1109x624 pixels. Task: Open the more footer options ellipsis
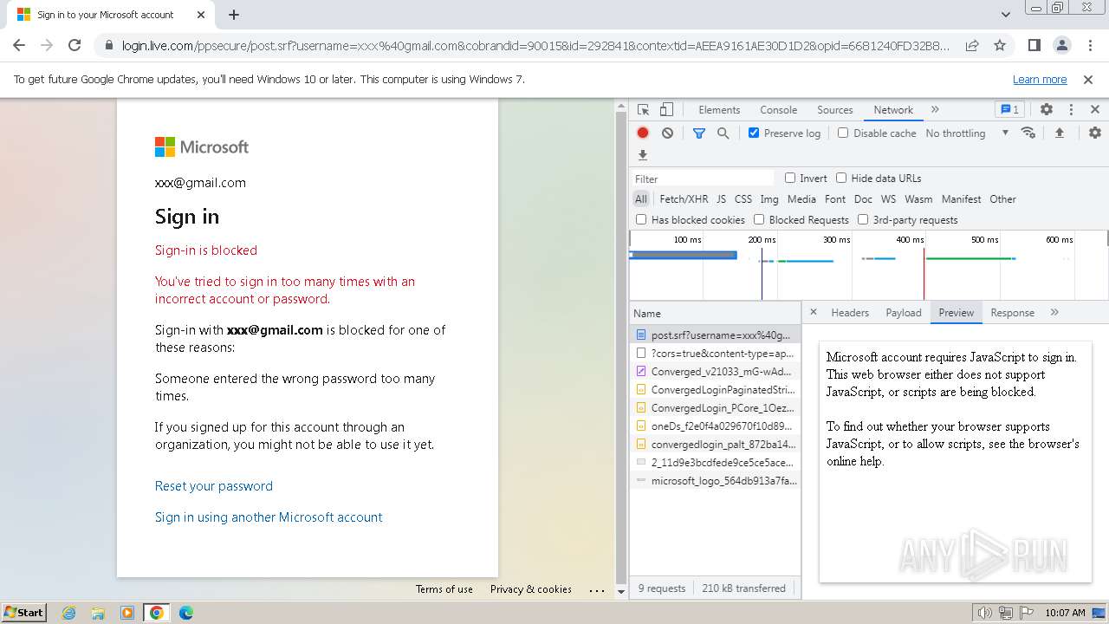pos(597,589)
